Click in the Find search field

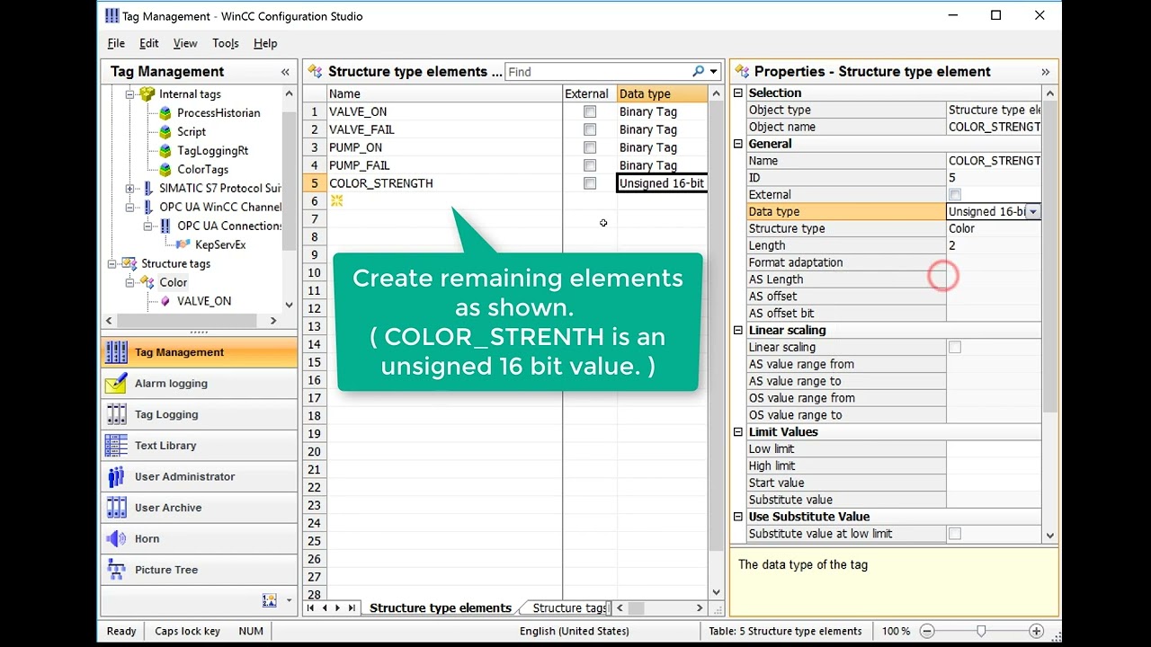click(x=598, y=72)
